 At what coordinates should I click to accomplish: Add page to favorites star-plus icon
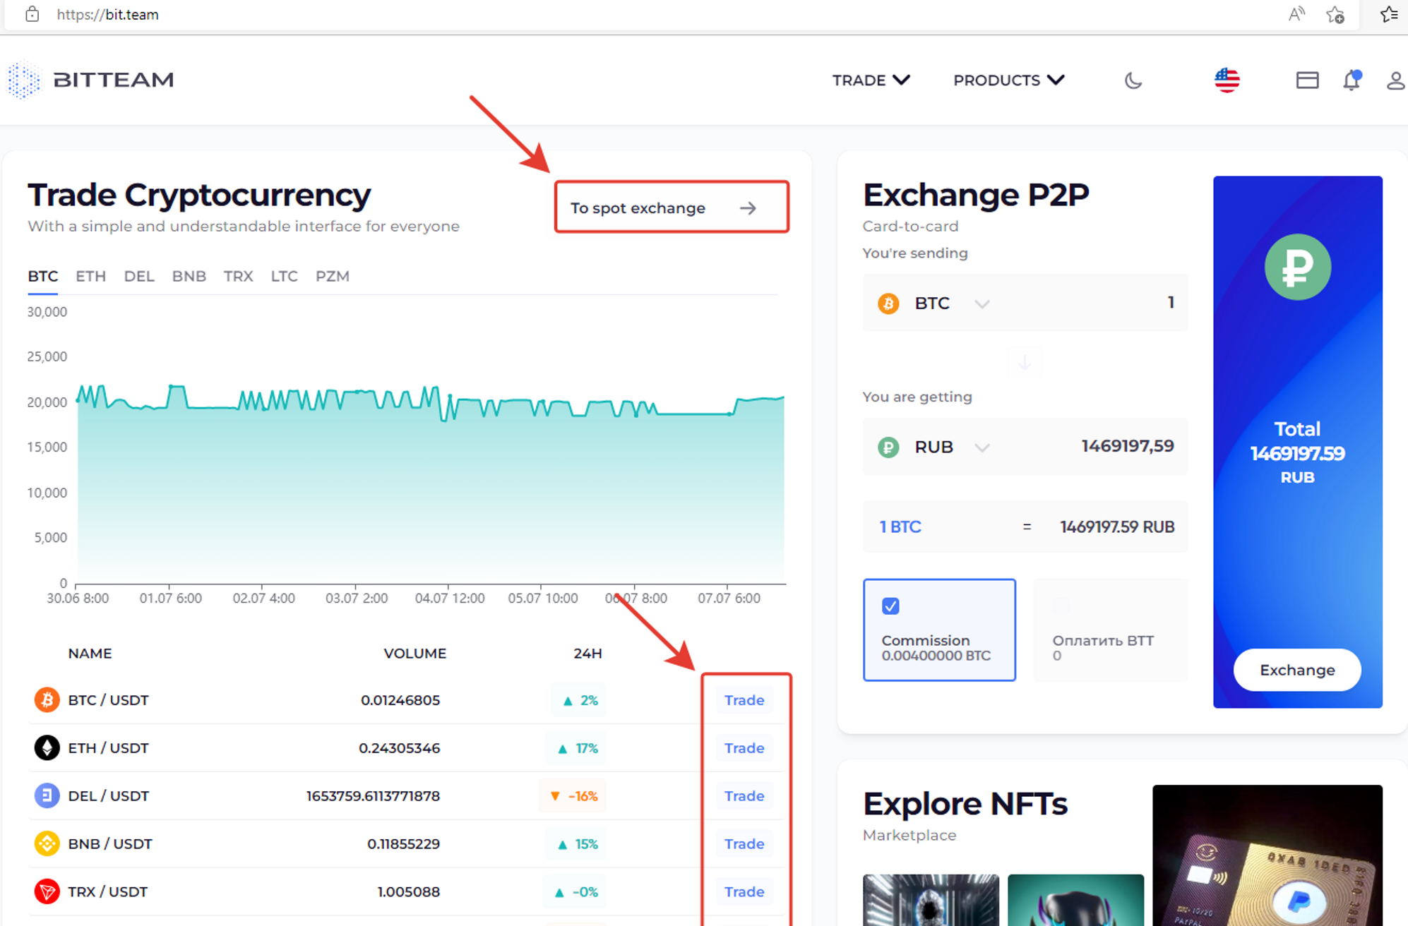(x=1335, y=14)
